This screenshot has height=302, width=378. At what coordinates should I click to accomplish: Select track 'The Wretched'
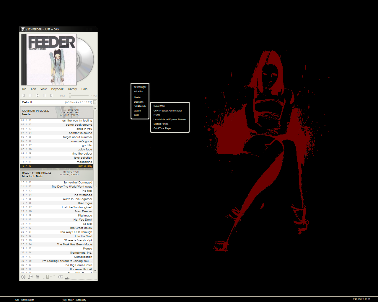tap(57, 195)
